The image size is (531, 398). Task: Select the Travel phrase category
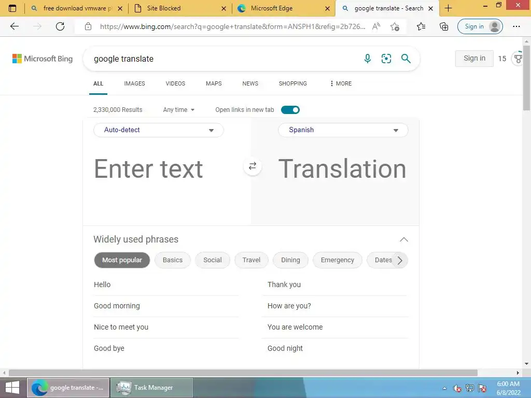[x=251, y=260]
